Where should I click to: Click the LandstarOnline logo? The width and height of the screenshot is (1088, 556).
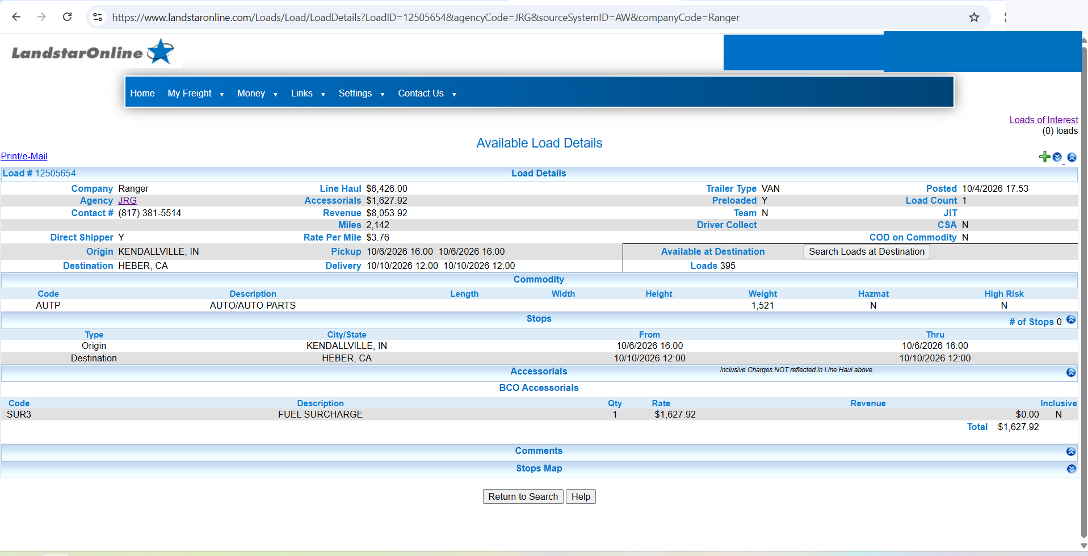point(93,52)
